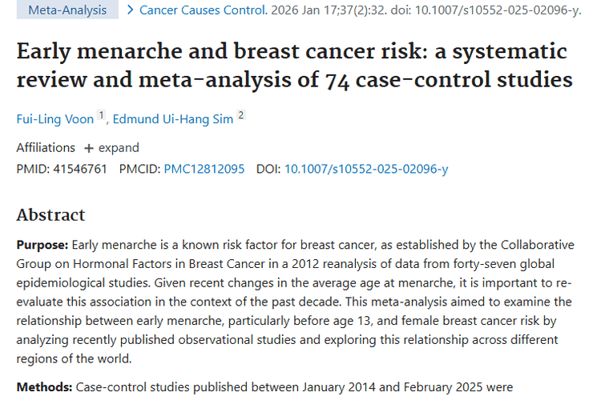The image size is (601, 400).
Task: Open affiliation superscript 2 after Edmund Sim
Action: click(x=240, y=116)
